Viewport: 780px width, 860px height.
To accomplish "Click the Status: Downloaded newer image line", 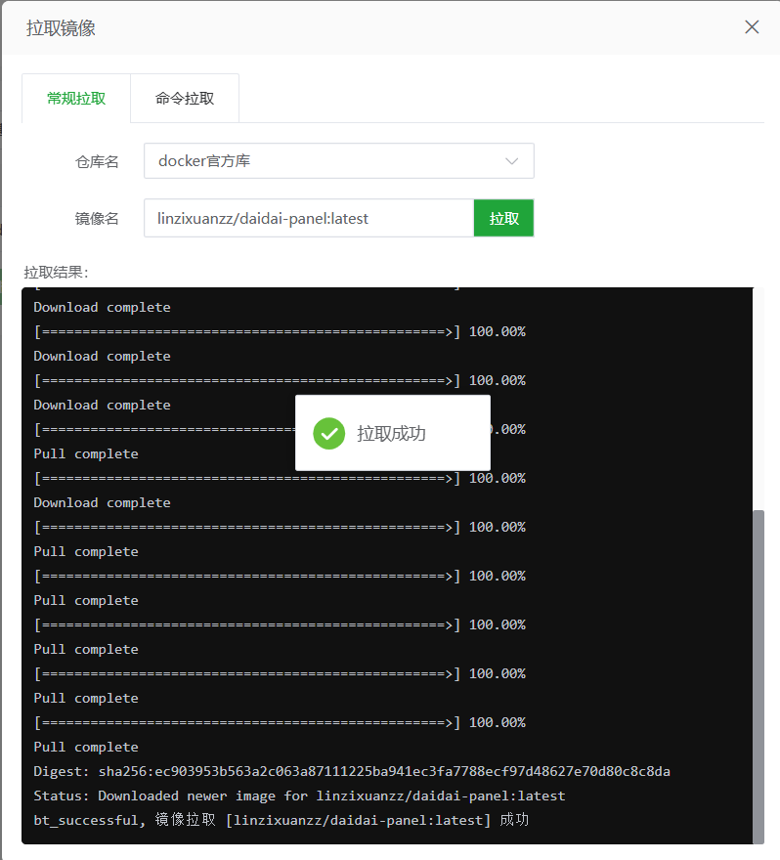I will pyautogui.click(x=299, y=796).
